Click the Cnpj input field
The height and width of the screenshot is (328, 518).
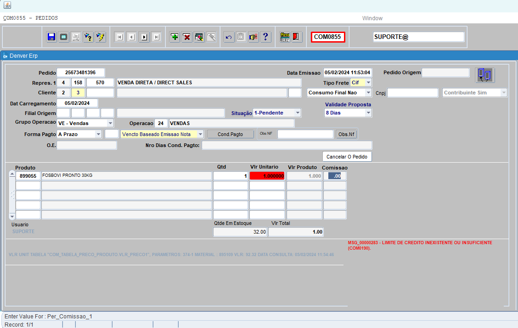tap(413, 93)
